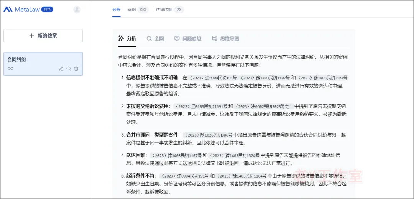Switch to the 案例 tab
This screenshot has width=414, height=199.
(x=131, y=10)
